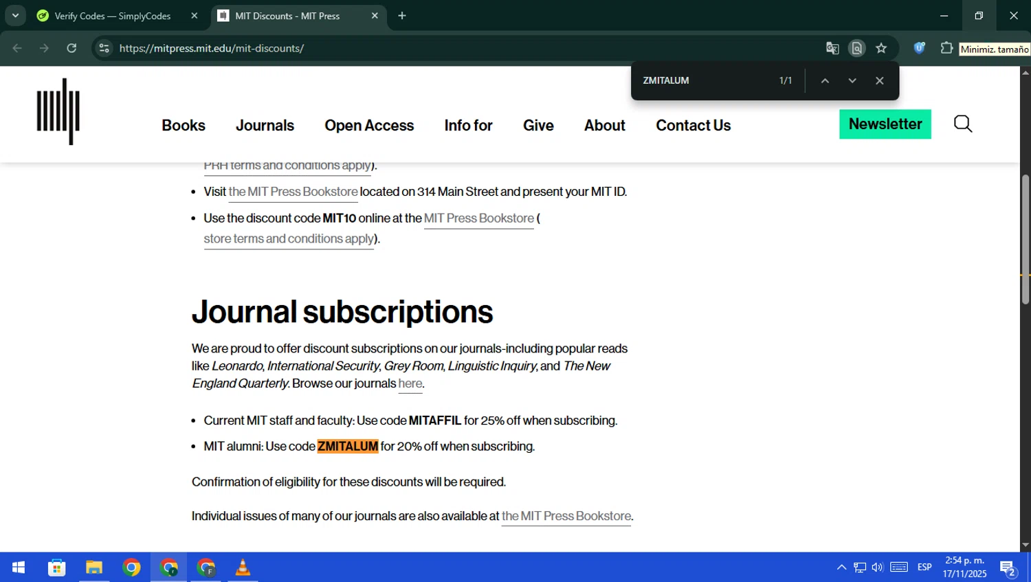Screen dimensions: 1031x582
Task: Open 'the MIT Press Bookstore' link after Visit
Action: point(293,192)
